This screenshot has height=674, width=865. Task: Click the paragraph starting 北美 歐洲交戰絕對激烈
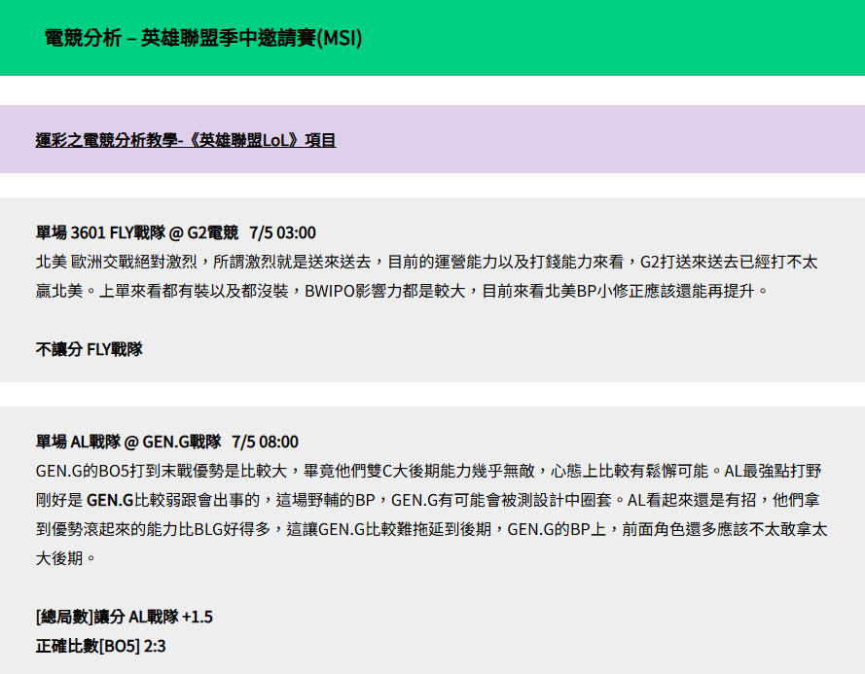click(426, 276)
